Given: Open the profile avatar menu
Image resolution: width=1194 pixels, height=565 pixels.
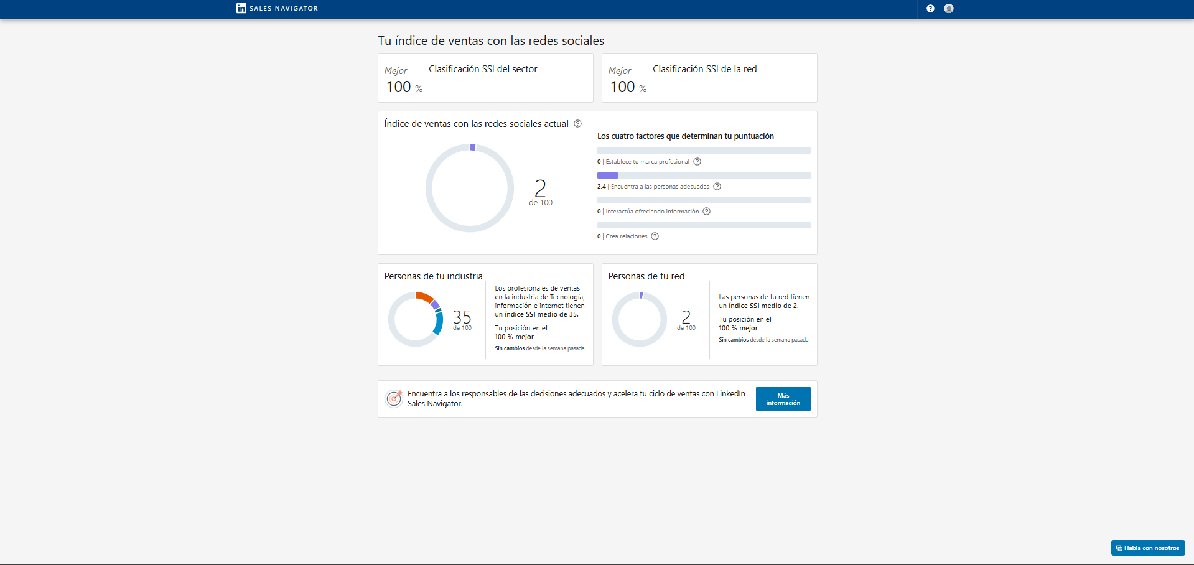Looking at the screenshot, I should pyautogui.click(x=949, y=9).
